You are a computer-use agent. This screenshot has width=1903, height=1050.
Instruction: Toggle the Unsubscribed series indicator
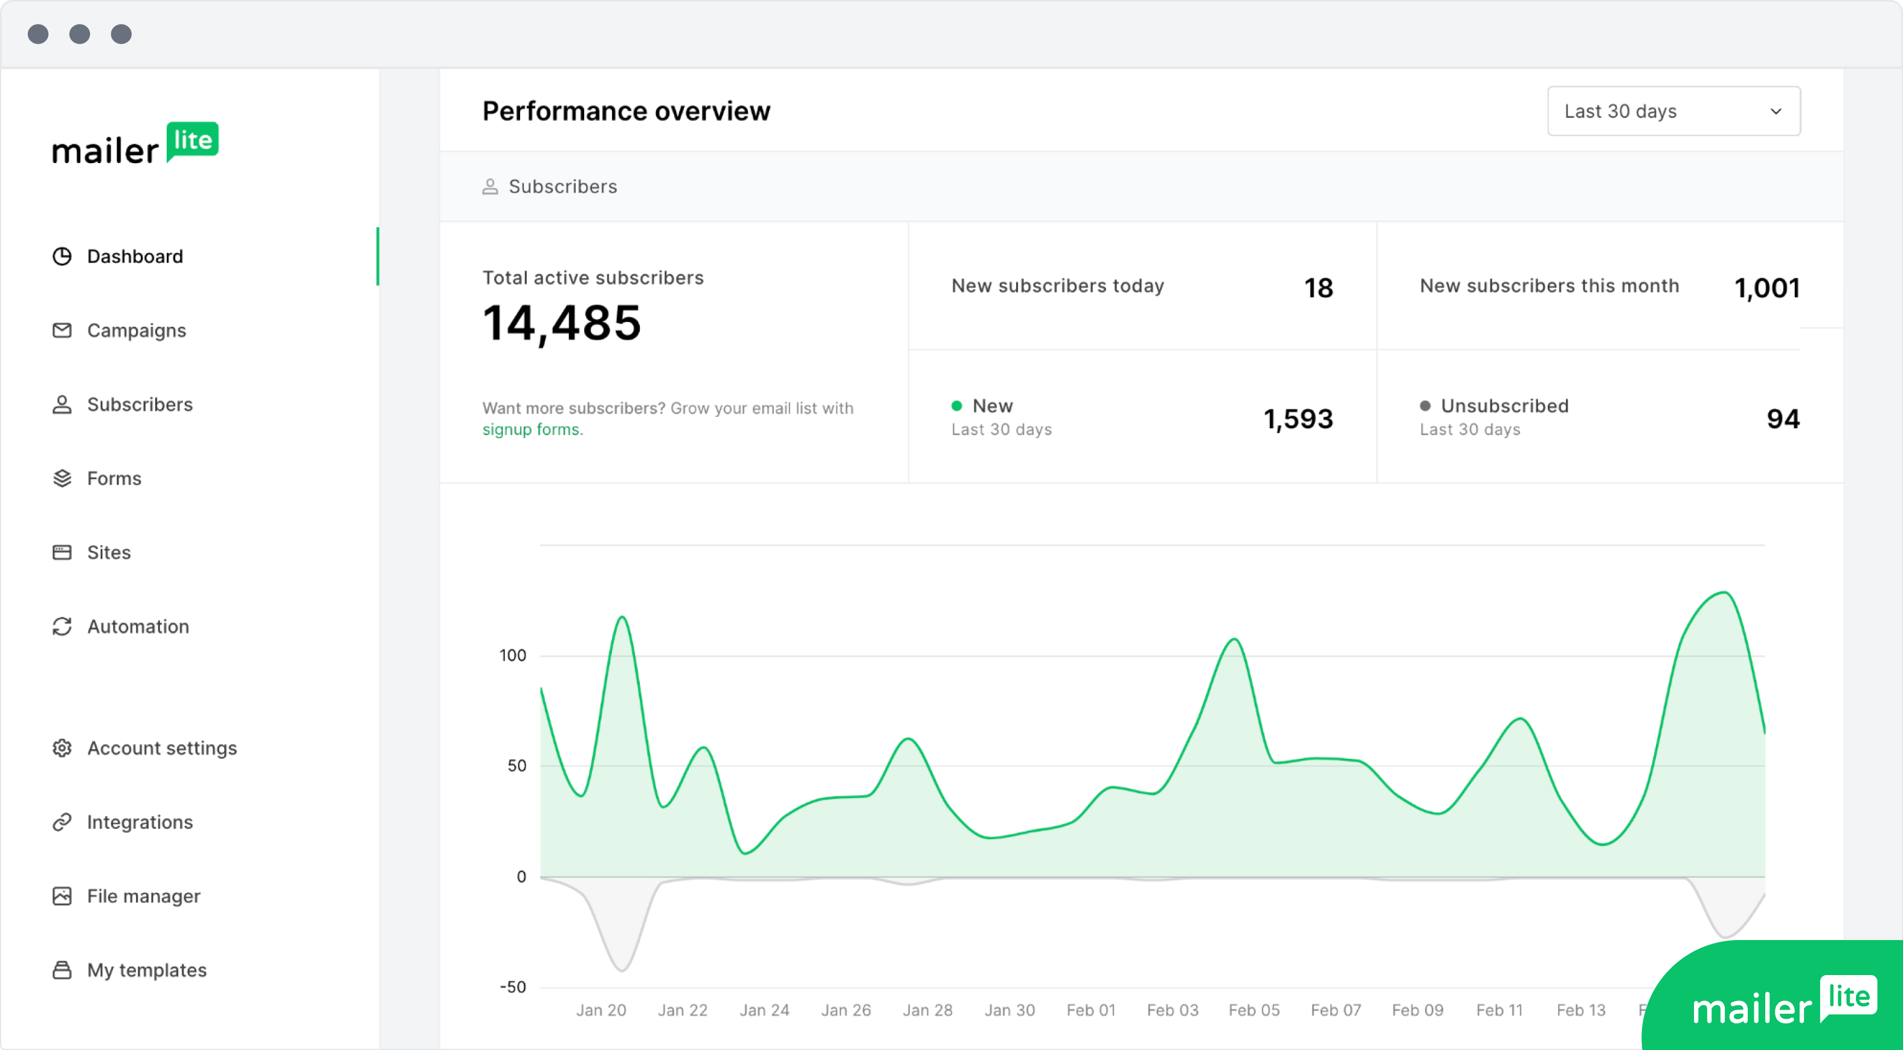point(1426,405)
